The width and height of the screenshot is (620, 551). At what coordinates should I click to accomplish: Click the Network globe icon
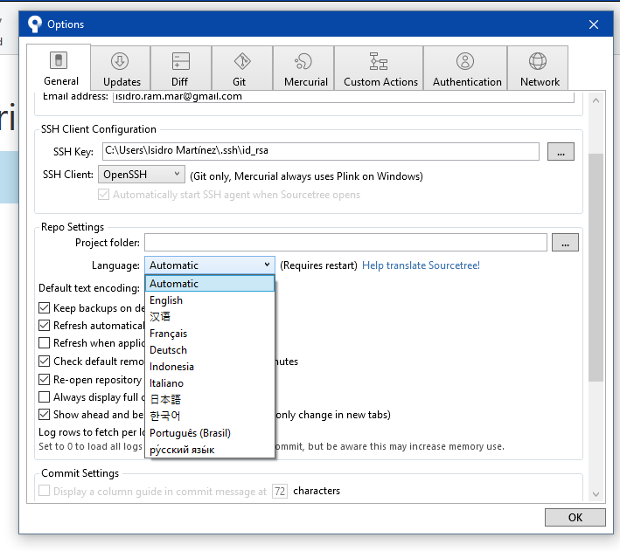pyautogui.click(x=538, y=61)
